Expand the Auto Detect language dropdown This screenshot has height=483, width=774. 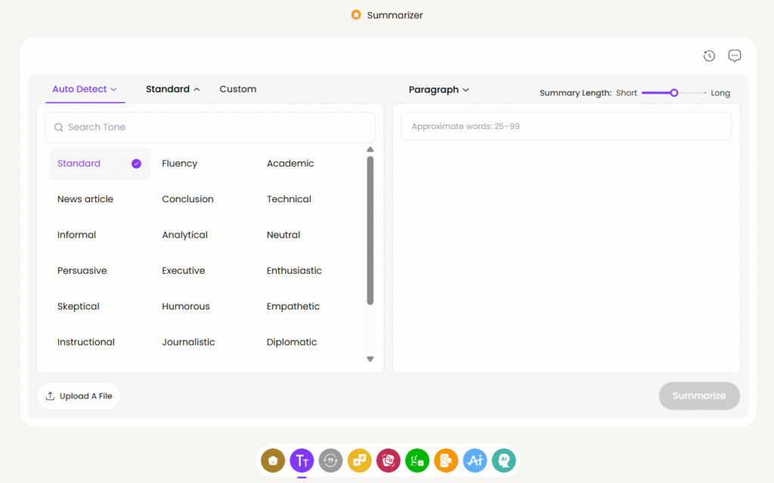[85, 89]
